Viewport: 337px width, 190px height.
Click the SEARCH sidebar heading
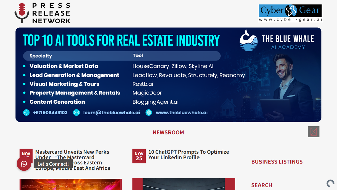tap(262, 185)
